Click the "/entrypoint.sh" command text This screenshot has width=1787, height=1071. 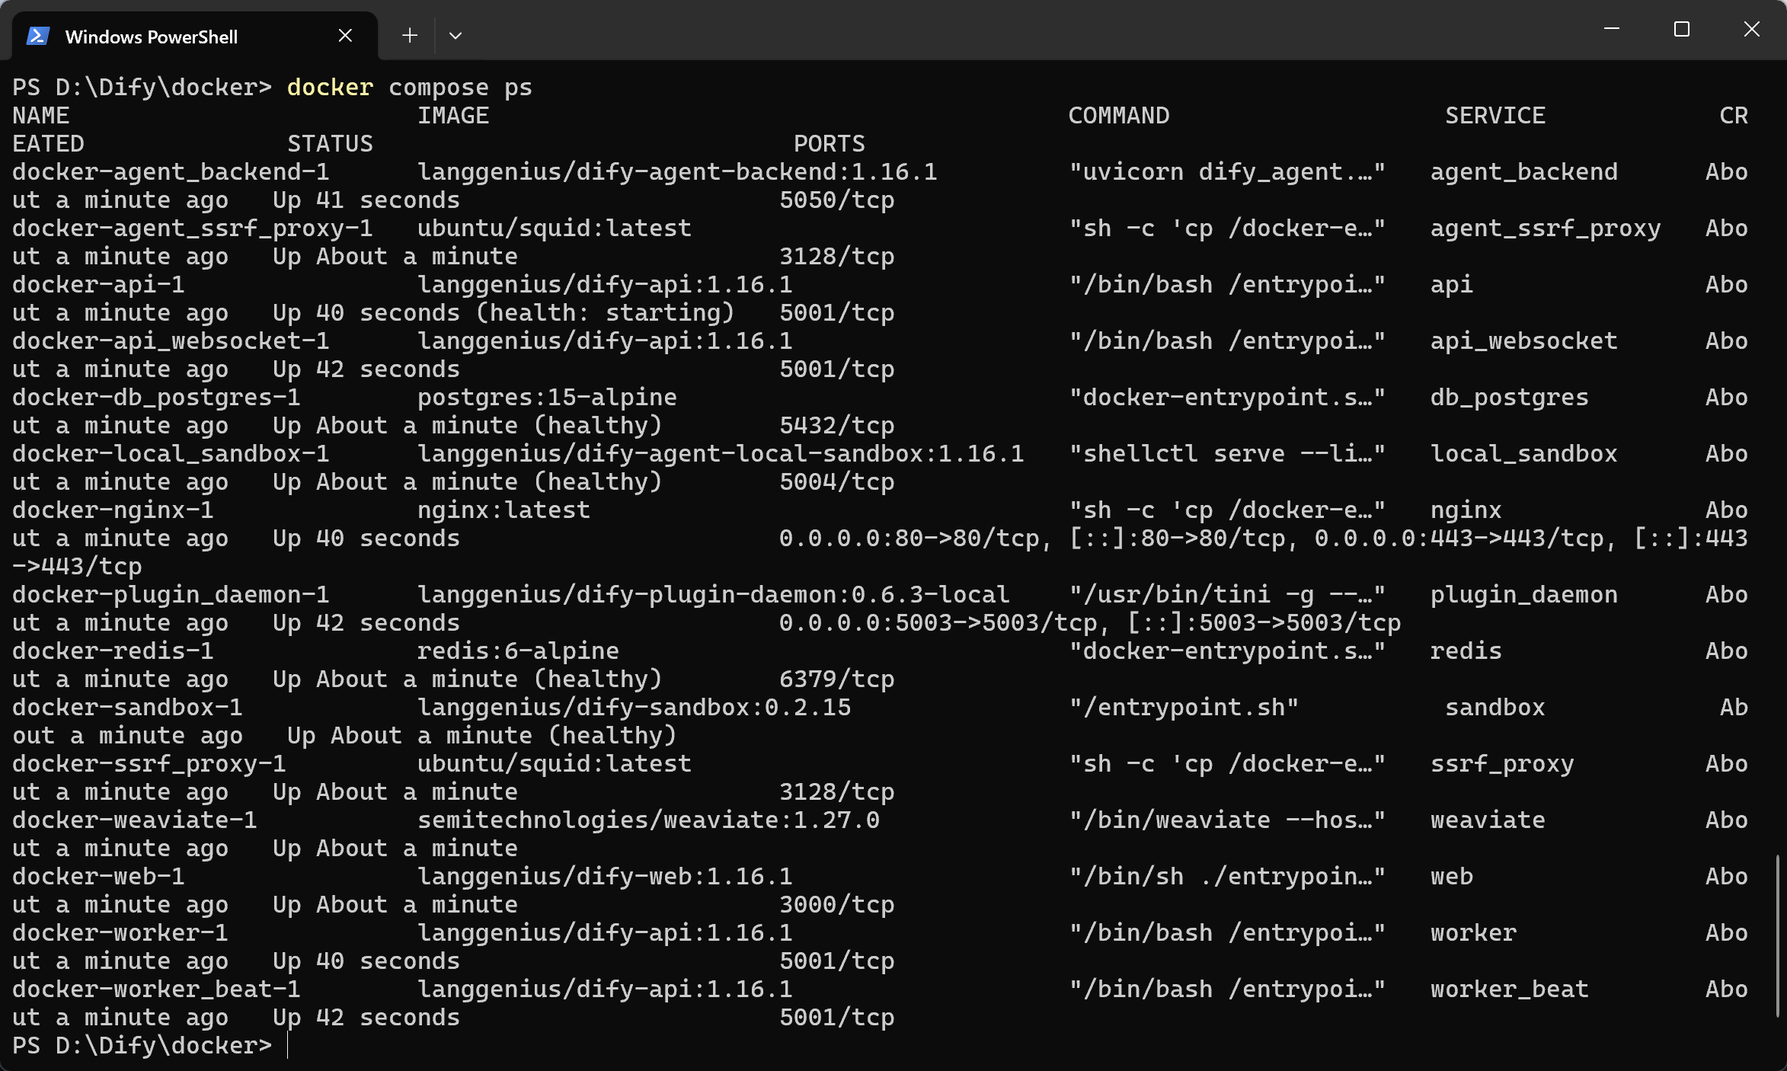click(x=1184, y=708)
